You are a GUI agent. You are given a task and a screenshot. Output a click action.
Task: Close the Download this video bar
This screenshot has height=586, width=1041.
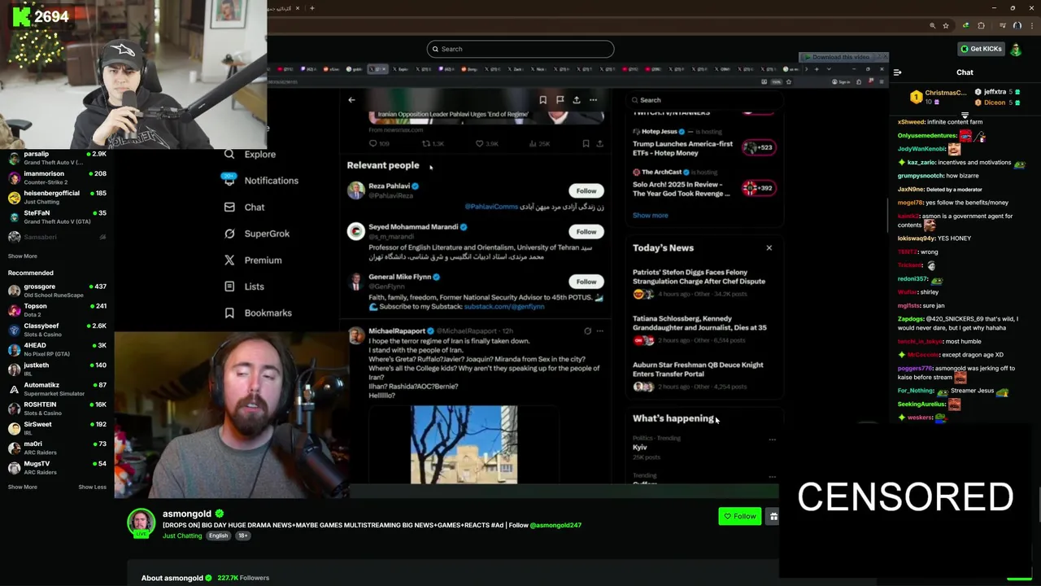pyautogui.click(x=884, y=57)
